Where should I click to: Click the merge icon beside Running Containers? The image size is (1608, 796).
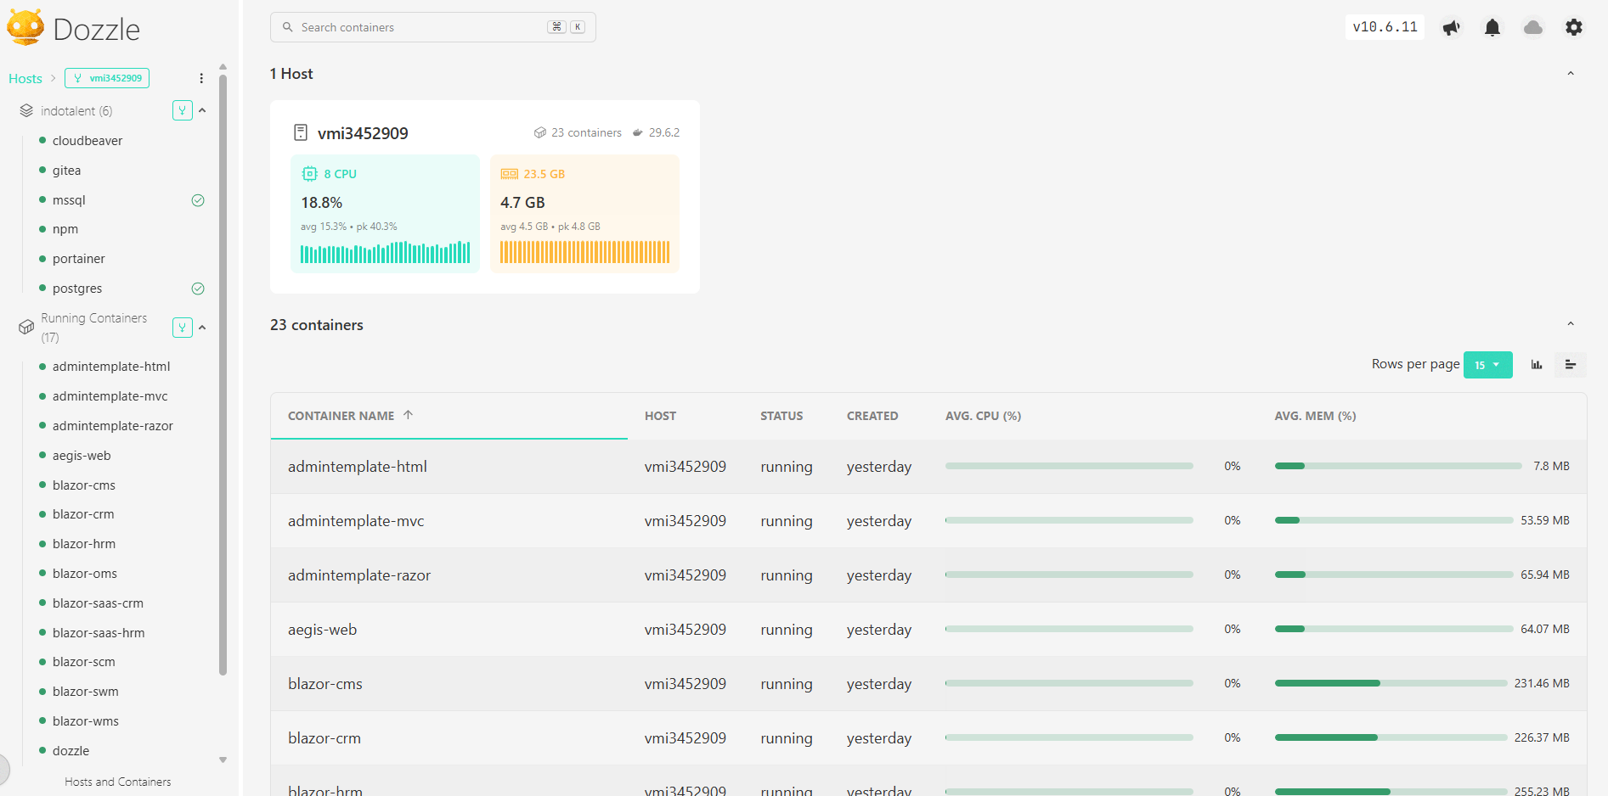[182, 328]
